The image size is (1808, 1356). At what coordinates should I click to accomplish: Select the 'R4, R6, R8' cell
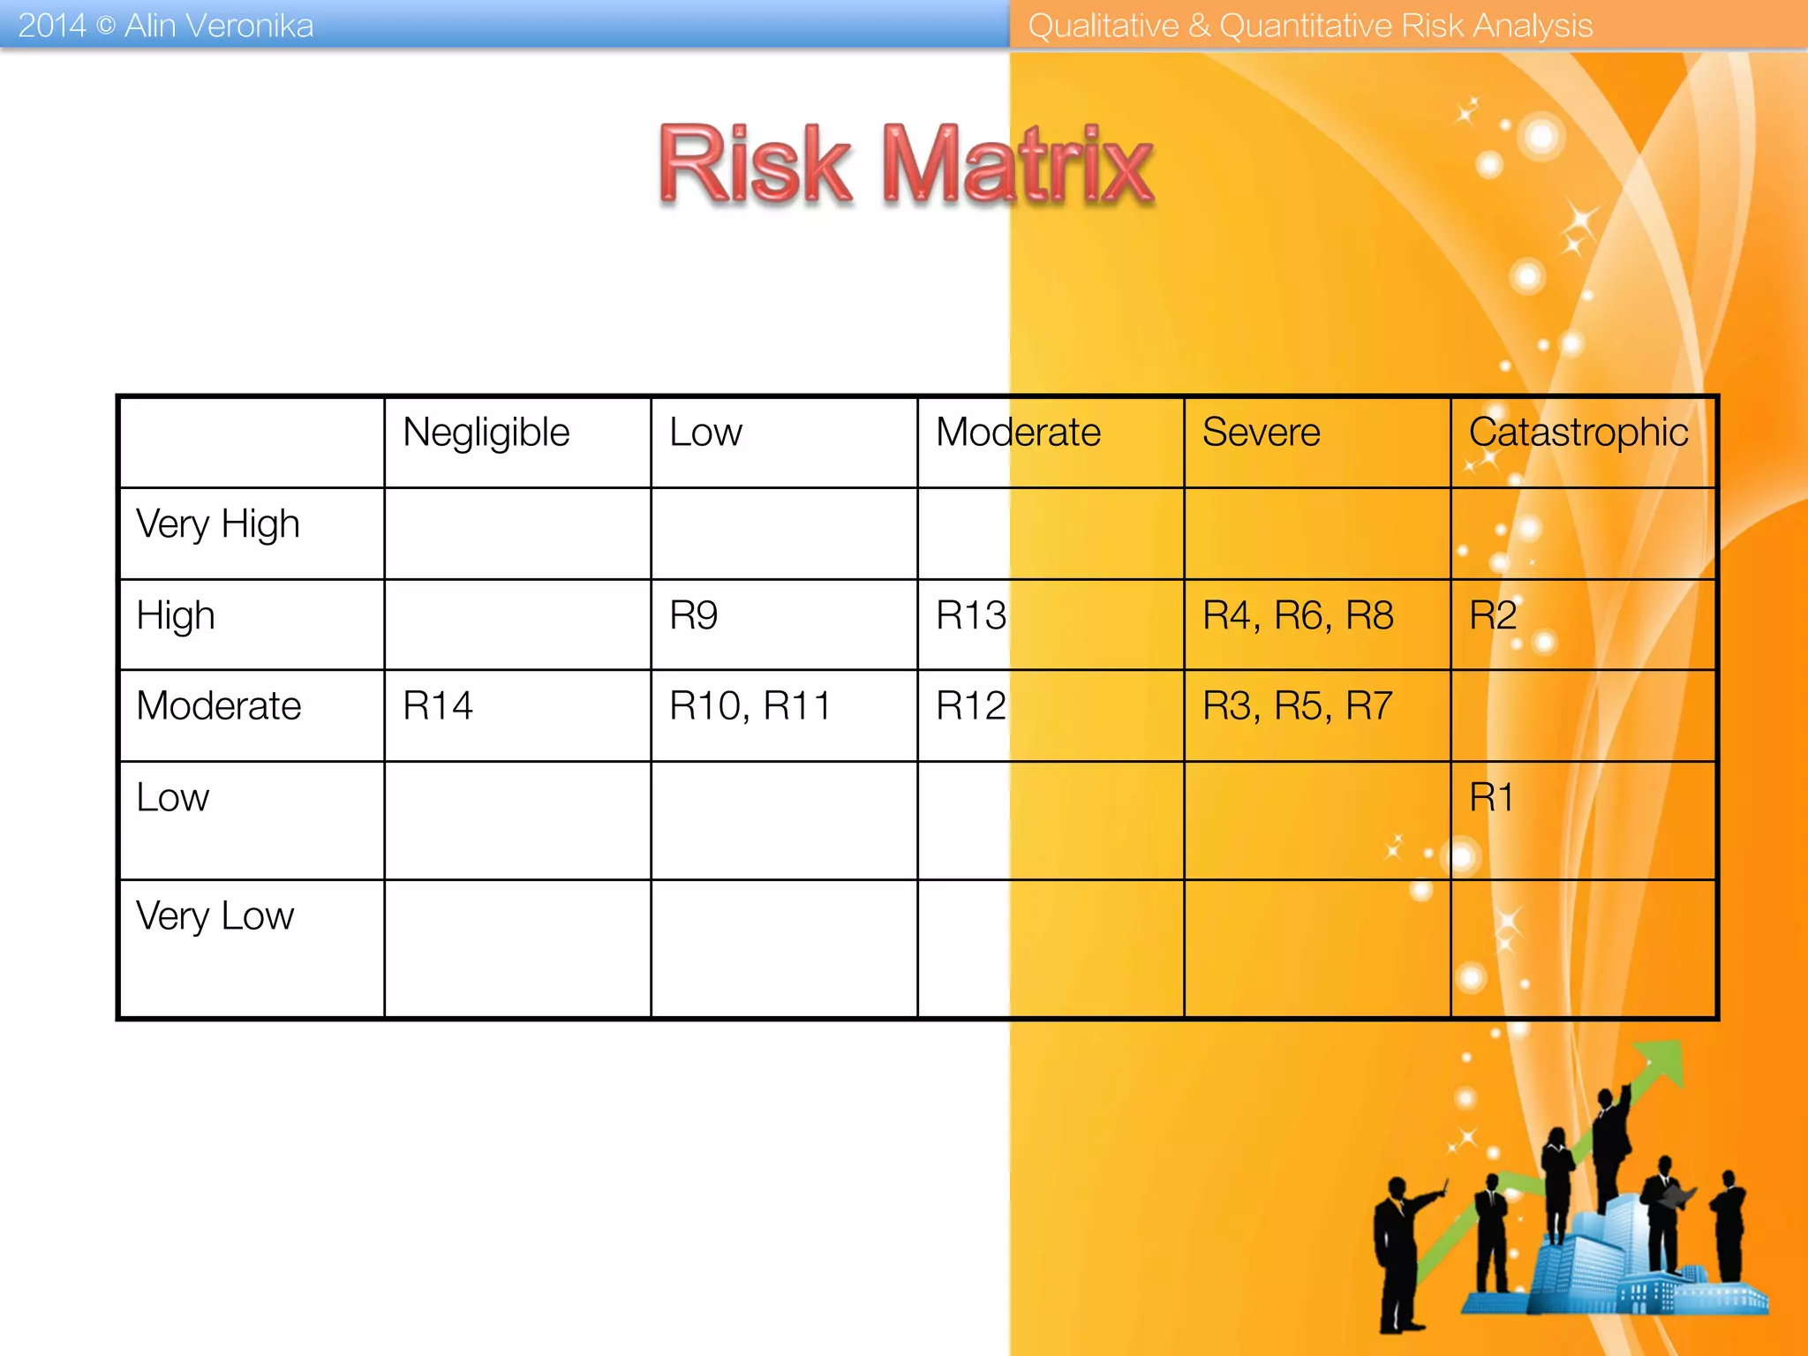click(x=1317, y=624)
